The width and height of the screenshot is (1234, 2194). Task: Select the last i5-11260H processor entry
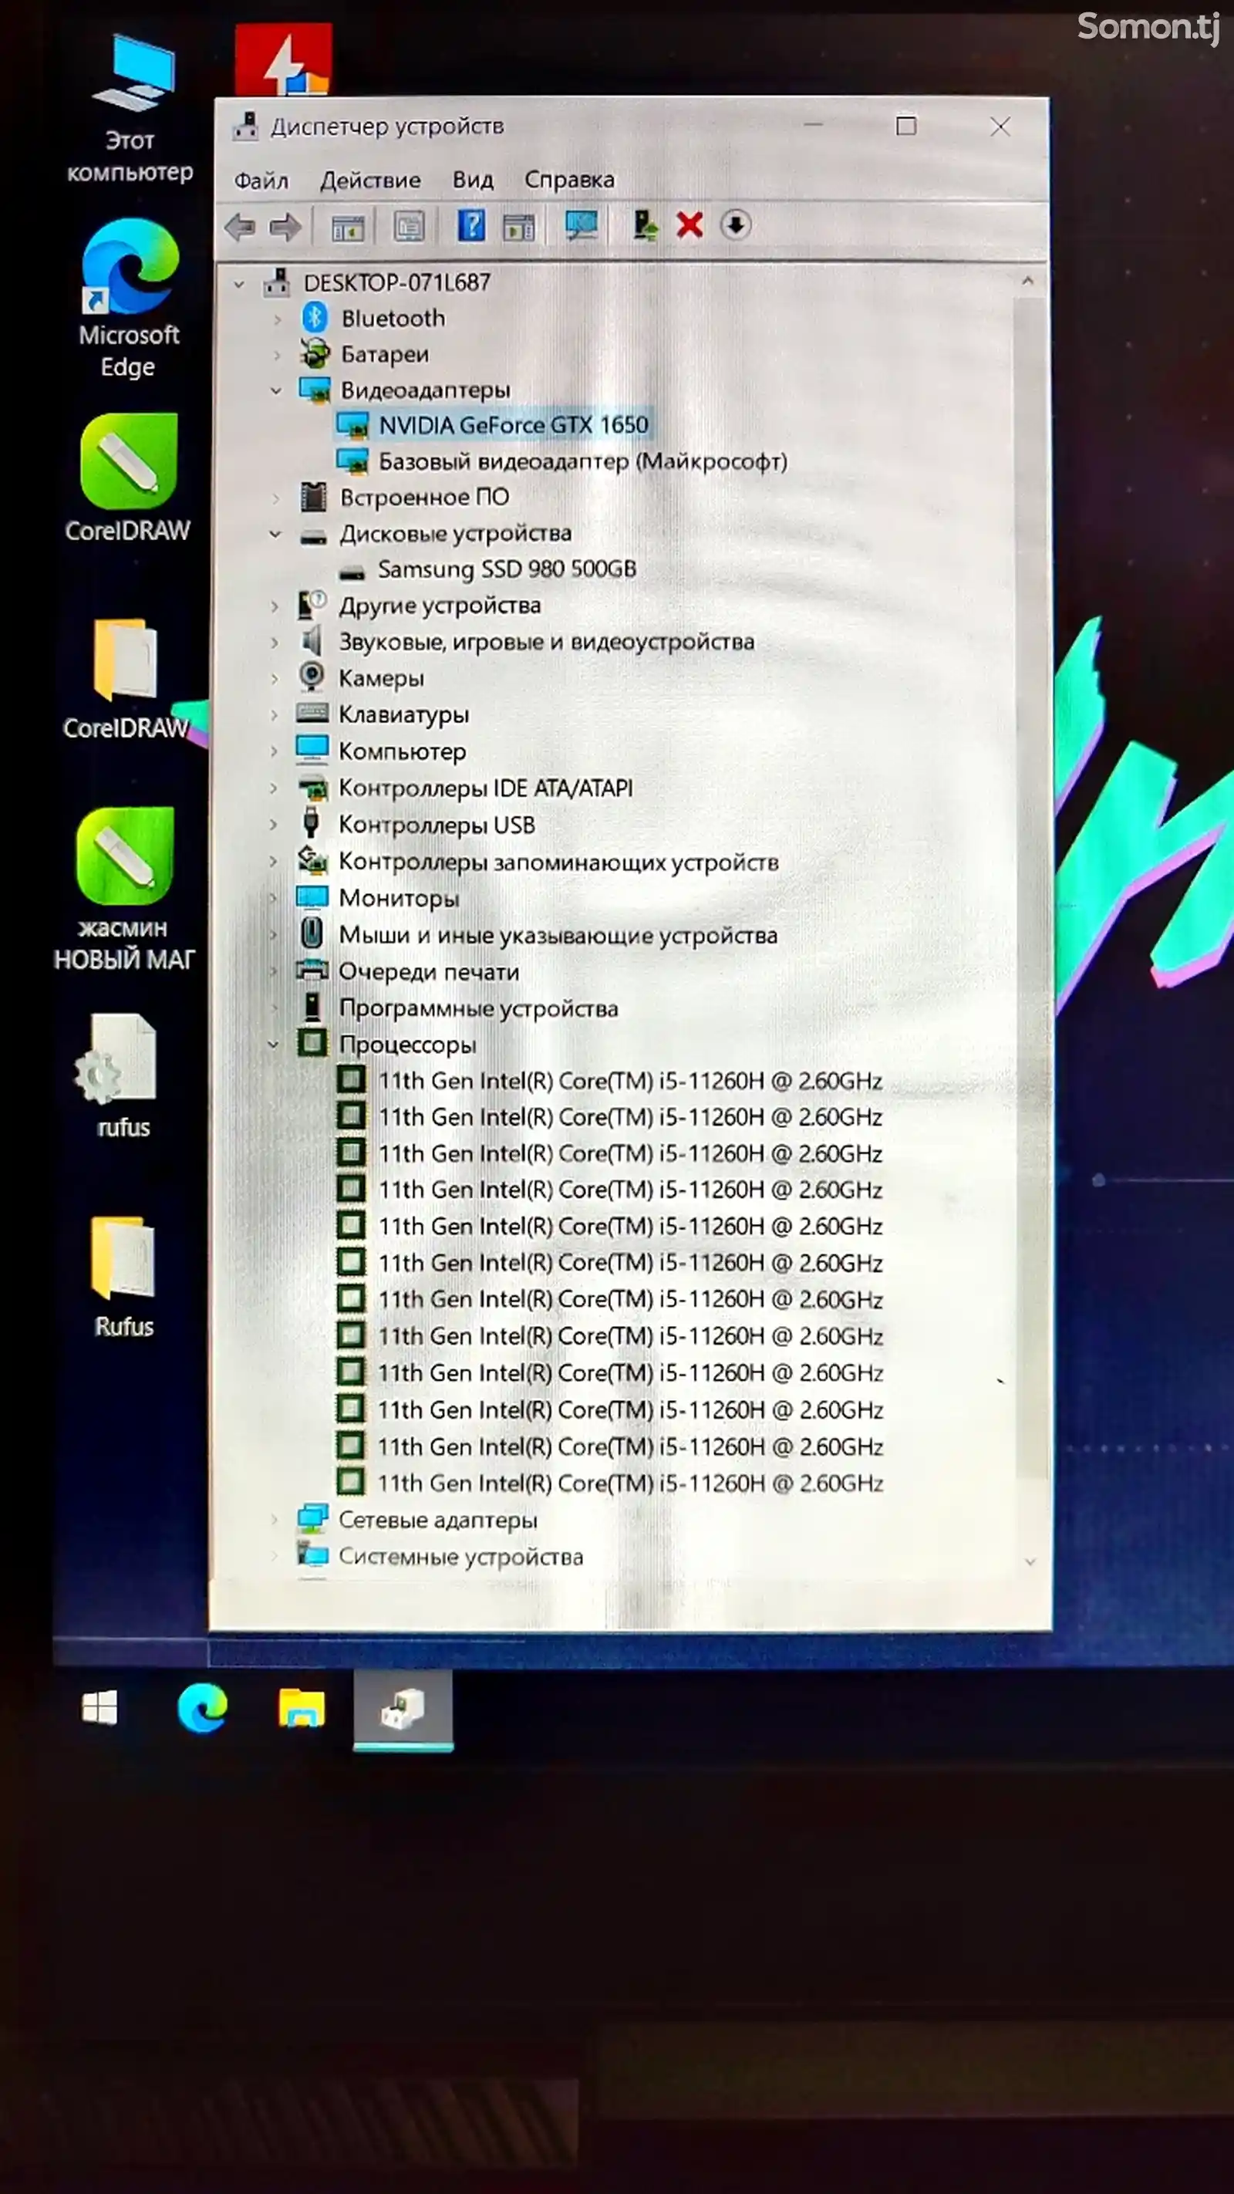[630, 1483]
